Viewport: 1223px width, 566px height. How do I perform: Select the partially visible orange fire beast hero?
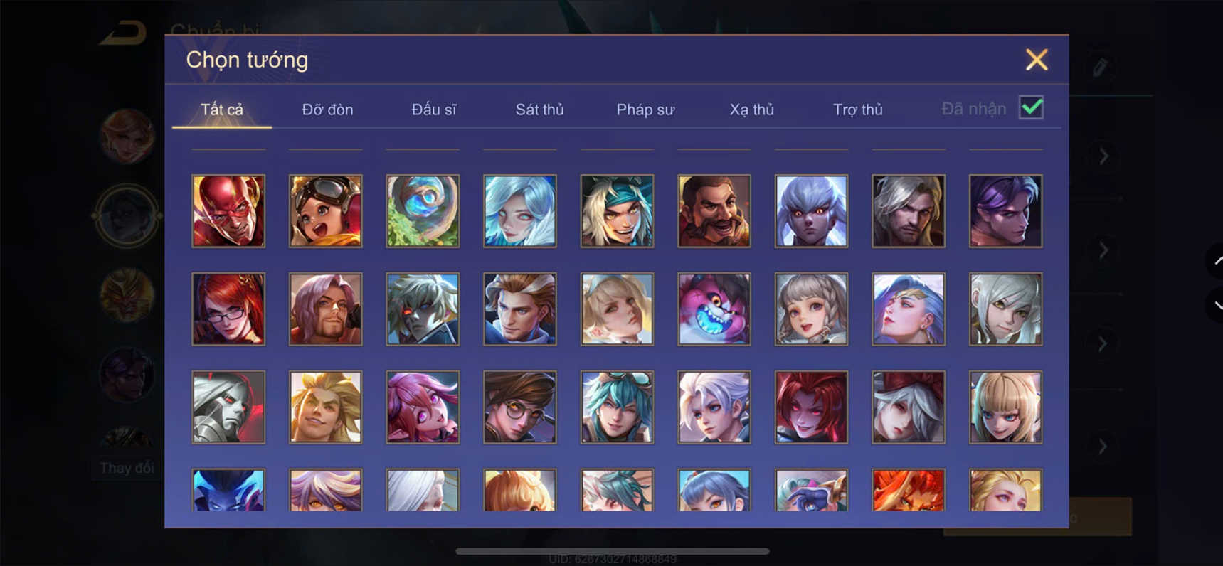(x=909, y=490)
